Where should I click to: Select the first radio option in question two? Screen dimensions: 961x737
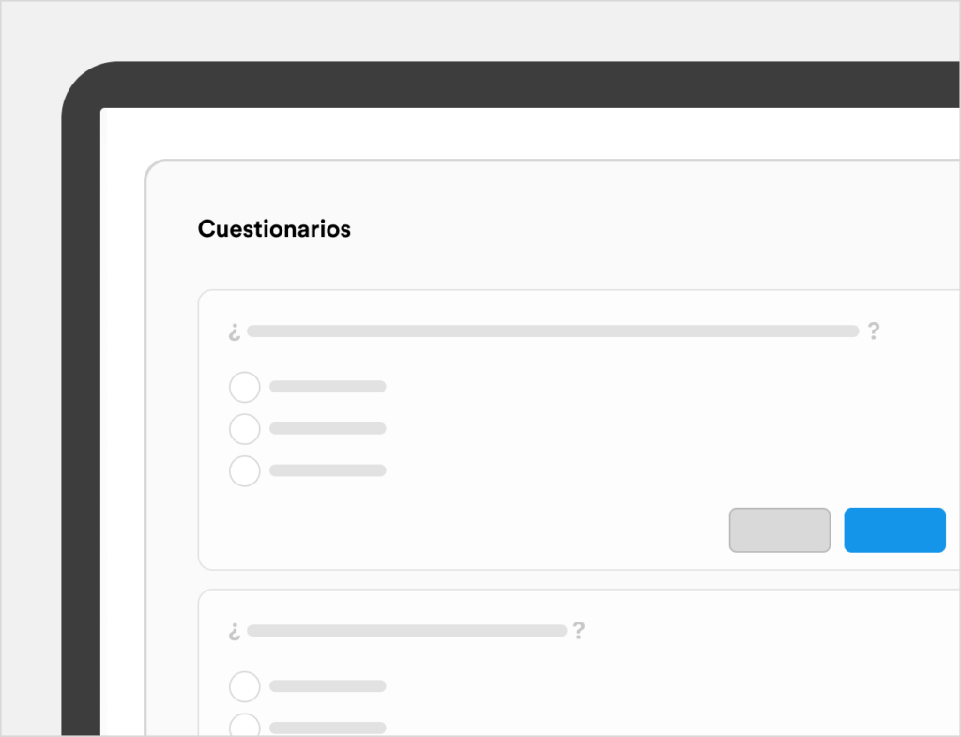[245, 686]
